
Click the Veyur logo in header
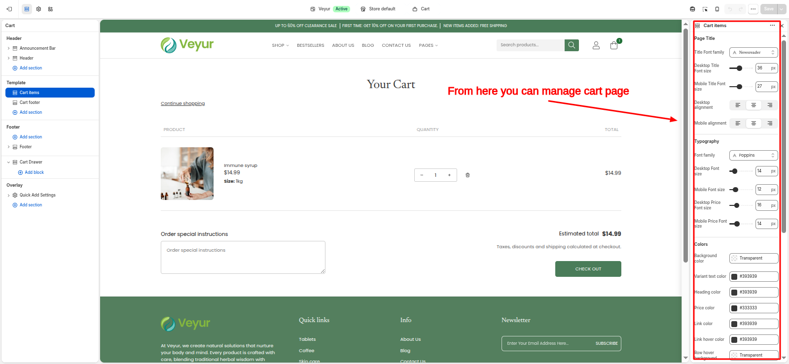tap(187, 45)
